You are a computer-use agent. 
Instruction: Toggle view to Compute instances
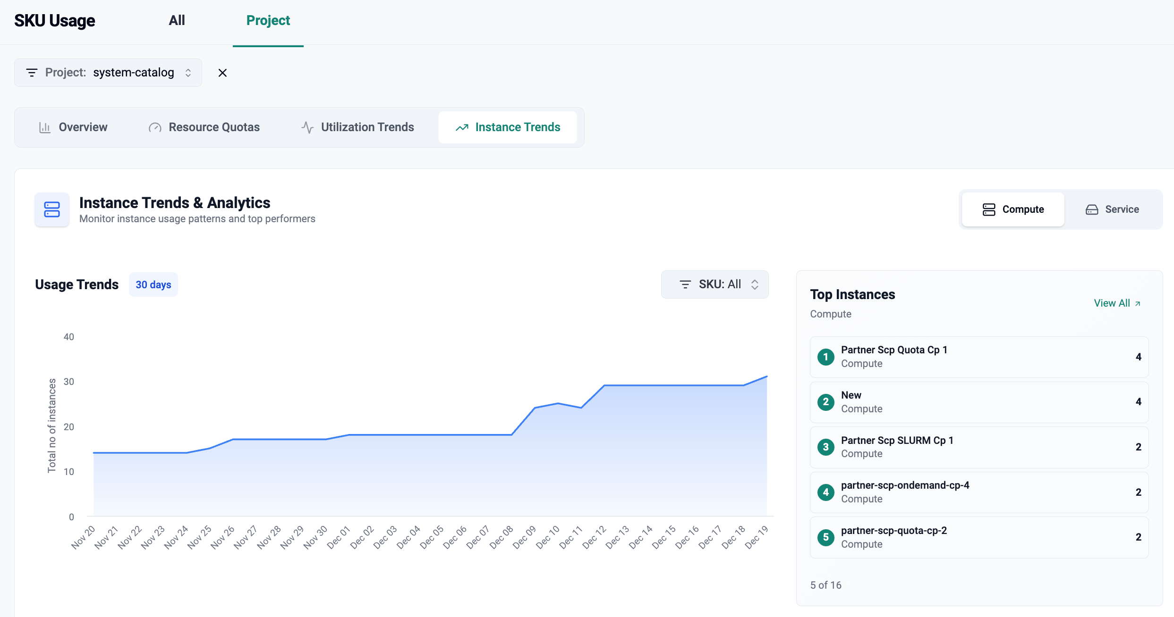1013,209
